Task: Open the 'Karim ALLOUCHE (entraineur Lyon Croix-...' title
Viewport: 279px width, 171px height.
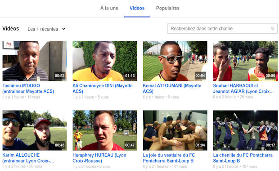Action: pyautogui.click(x=28, y=158)
